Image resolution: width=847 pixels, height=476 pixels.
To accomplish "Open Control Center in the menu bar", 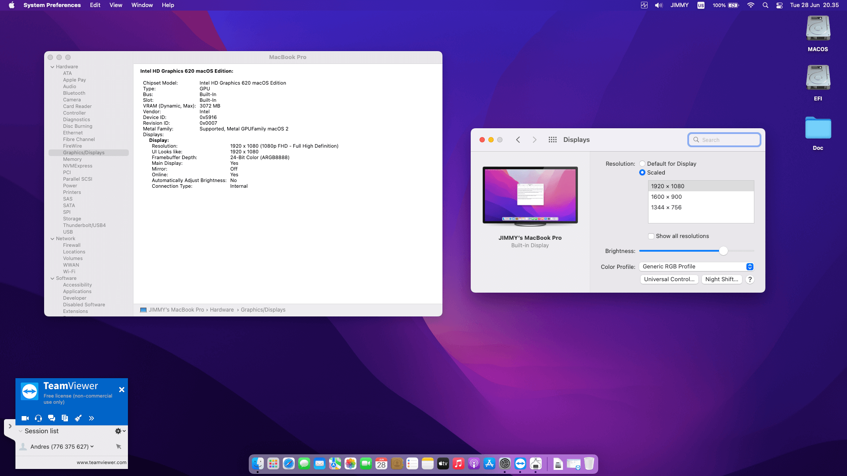I will tap(780, 5).
